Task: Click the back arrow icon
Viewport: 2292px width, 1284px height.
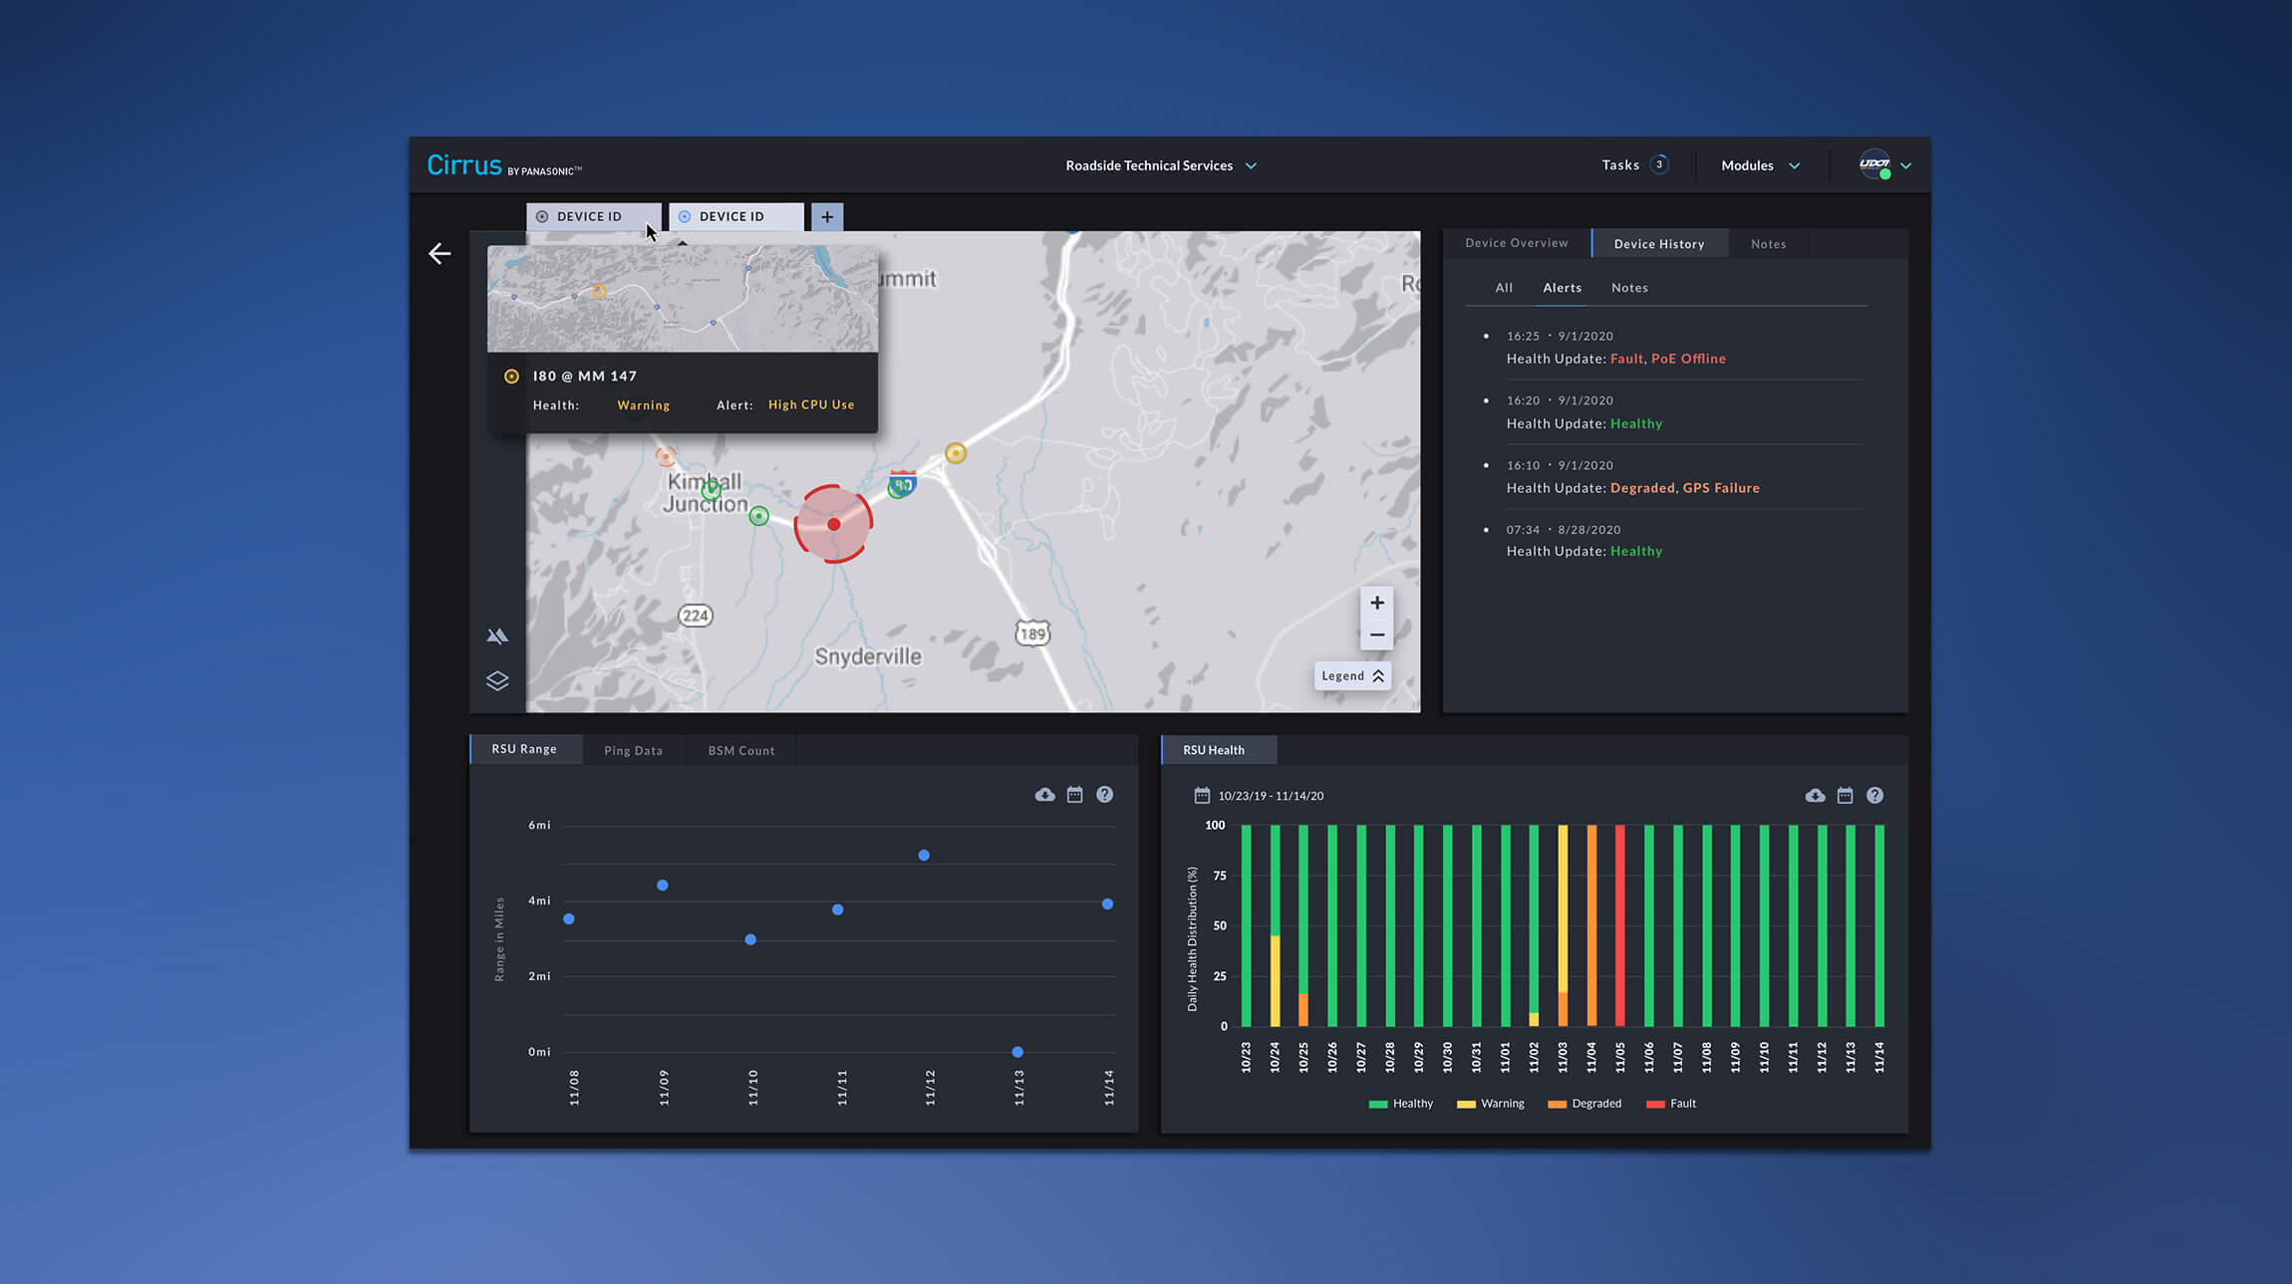Action: 439,254
